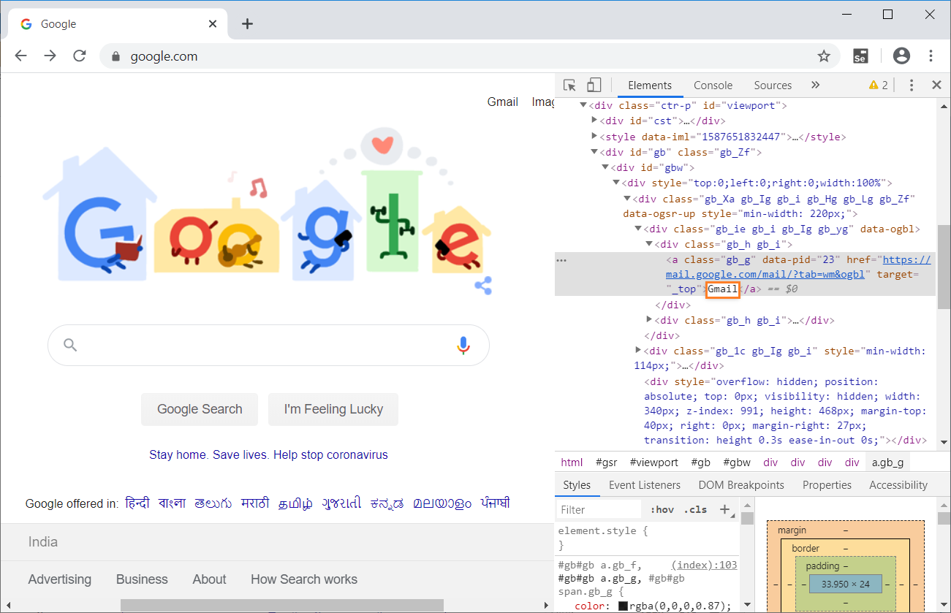
Task: Expand the style data-iml node
Action: click(595, 137)
